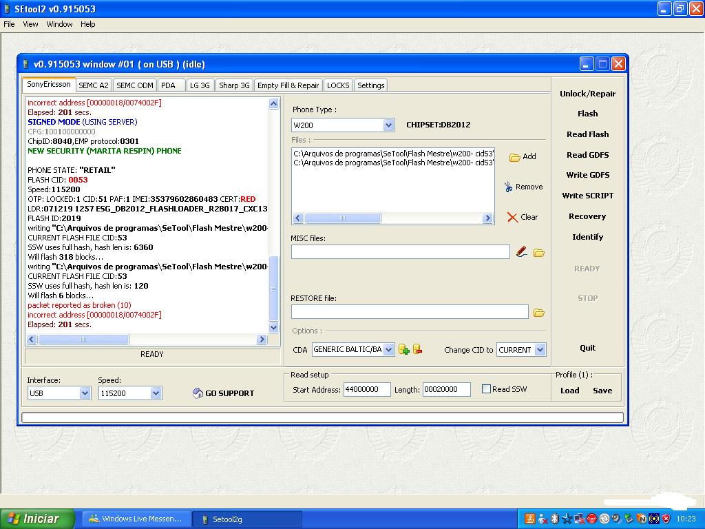Image resolution: width=705 pixels, height=529 pixels.
Task: Click the Remove scissors icon
Action: 508,187
